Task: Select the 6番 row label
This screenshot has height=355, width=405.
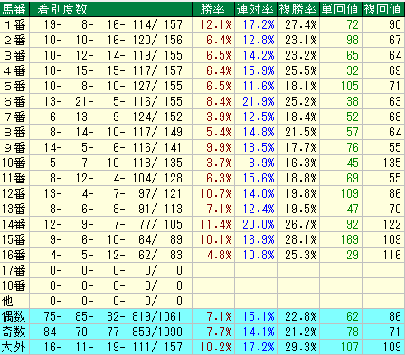Action: (x=14, y=101)
